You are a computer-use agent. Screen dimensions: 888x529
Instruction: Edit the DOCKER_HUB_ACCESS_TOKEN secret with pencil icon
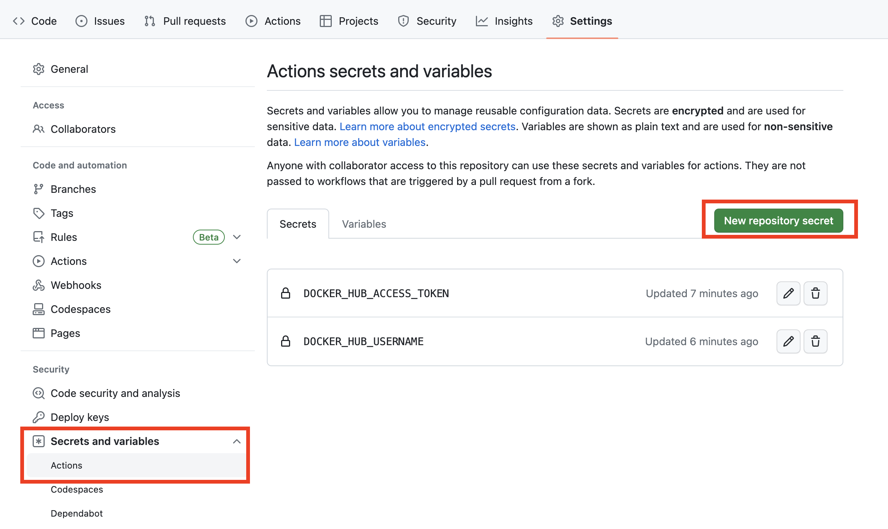[788, 293]
